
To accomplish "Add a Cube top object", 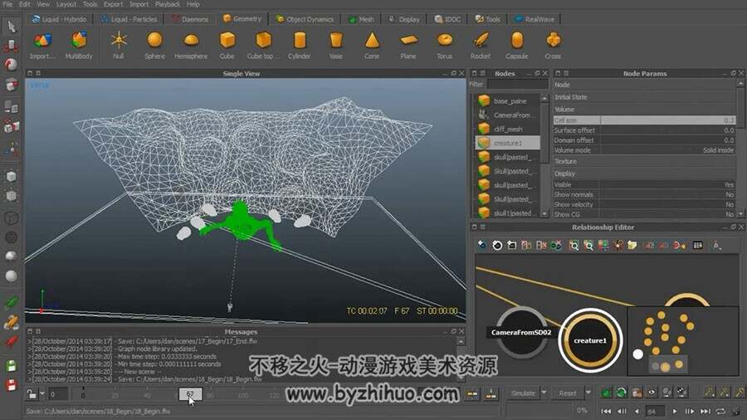I will (263, 41).
